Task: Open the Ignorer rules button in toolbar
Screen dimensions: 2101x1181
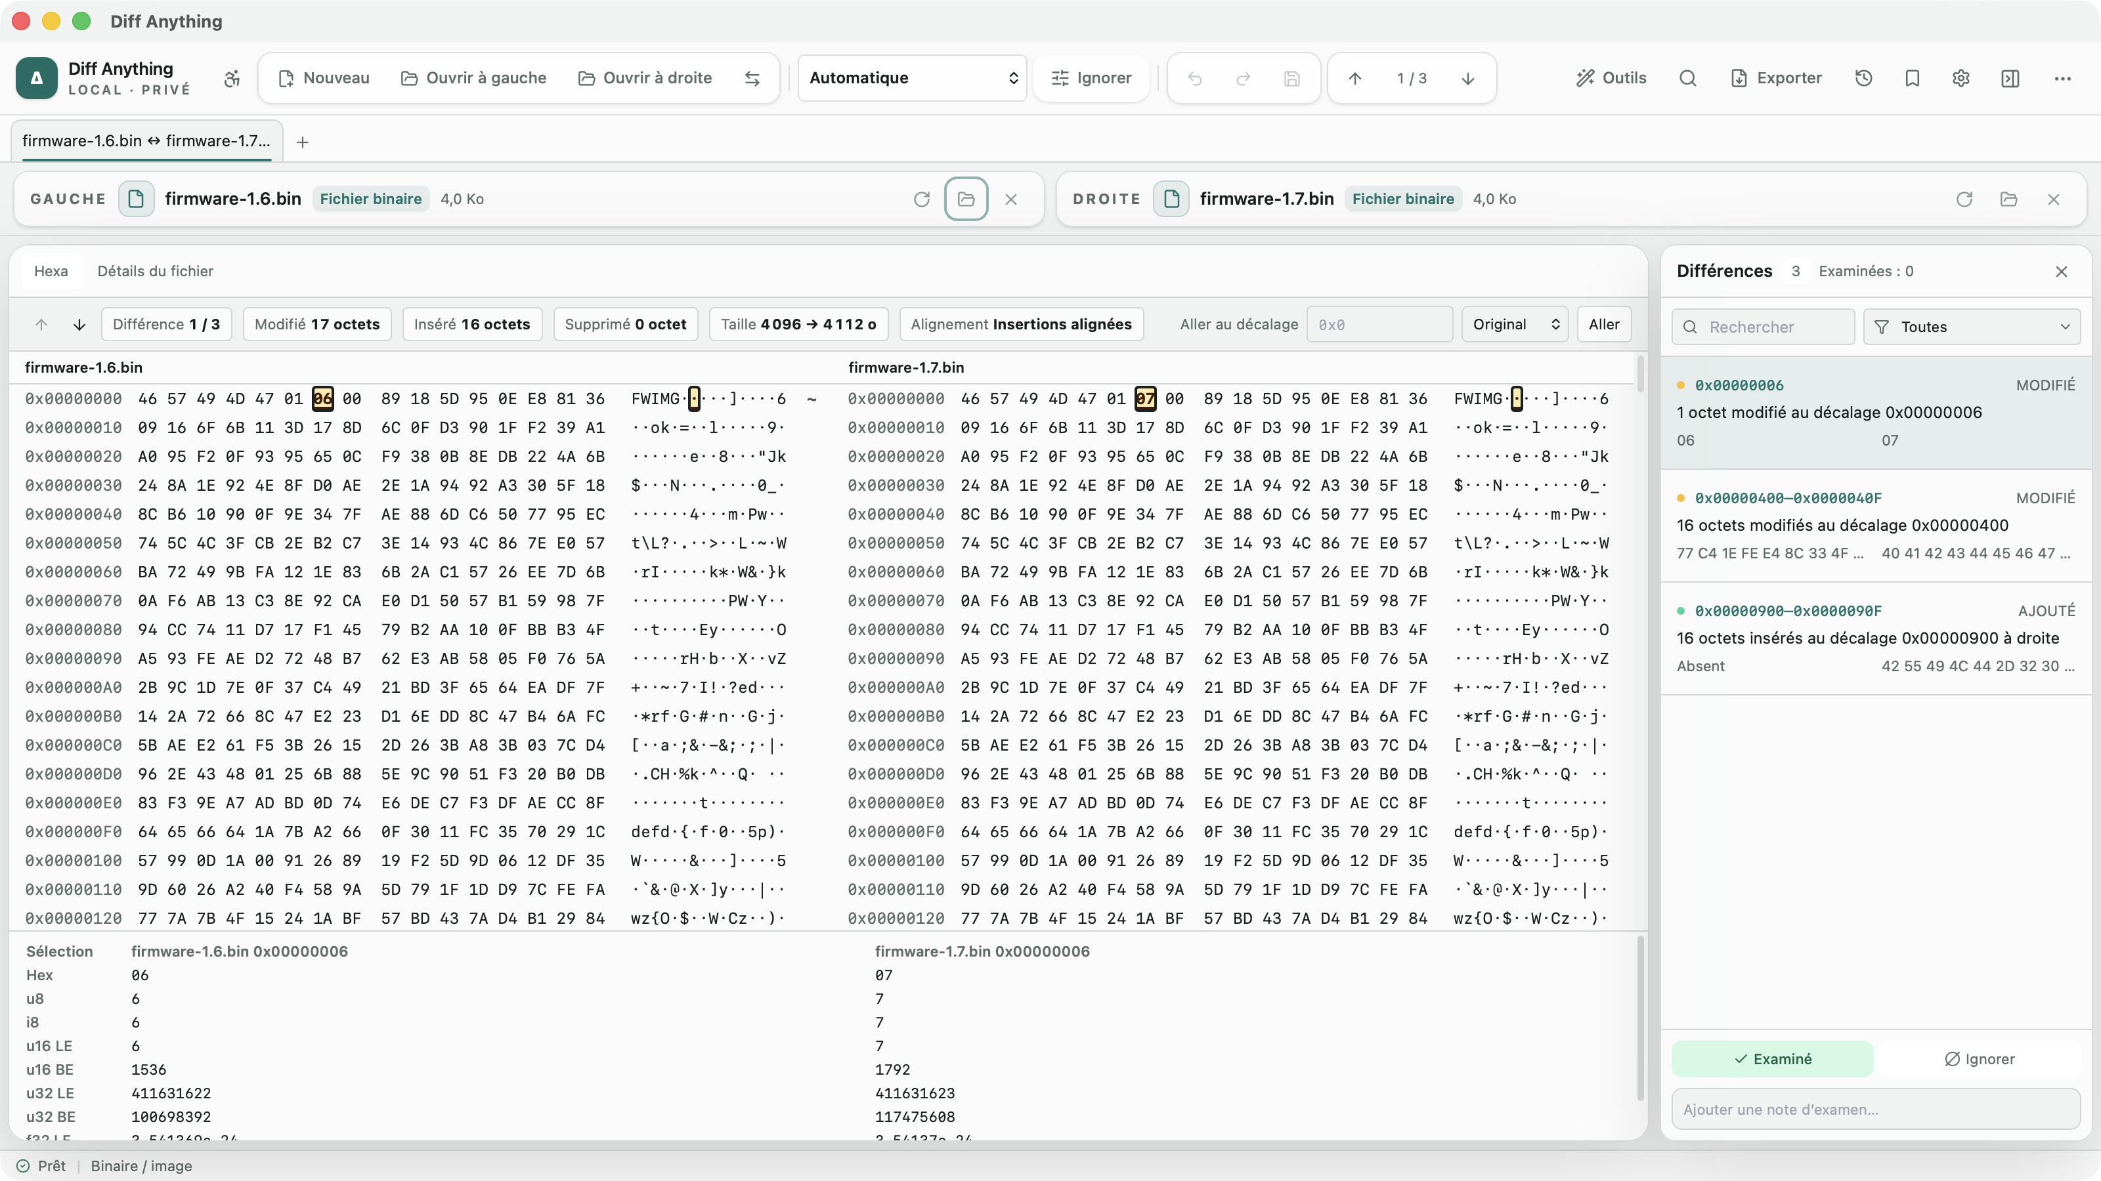Action: point(1091,78)
